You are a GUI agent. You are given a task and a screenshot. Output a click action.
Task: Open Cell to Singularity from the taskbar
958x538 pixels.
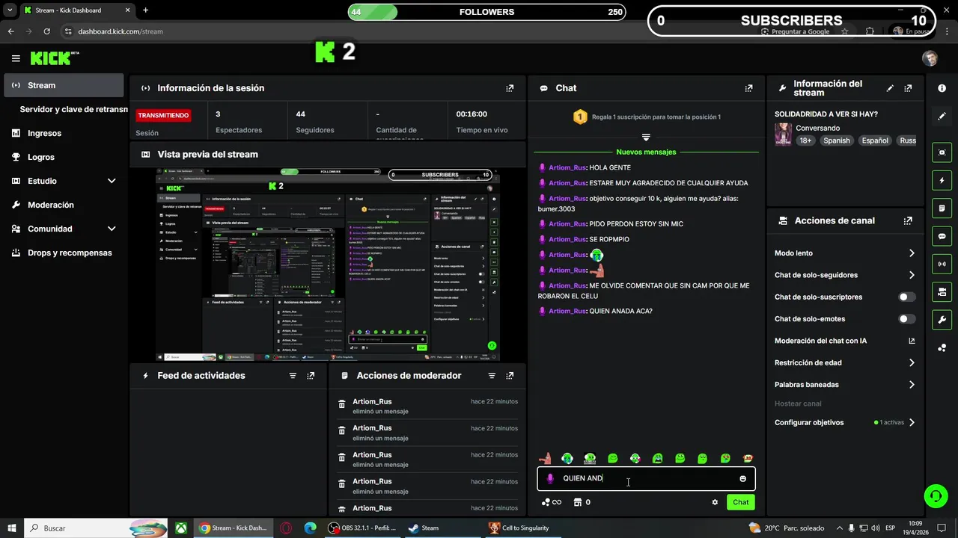(520, 528)
